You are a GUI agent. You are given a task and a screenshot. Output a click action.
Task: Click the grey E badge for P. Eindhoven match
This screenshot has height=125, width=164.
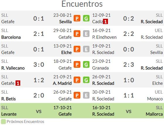[86, 33]
